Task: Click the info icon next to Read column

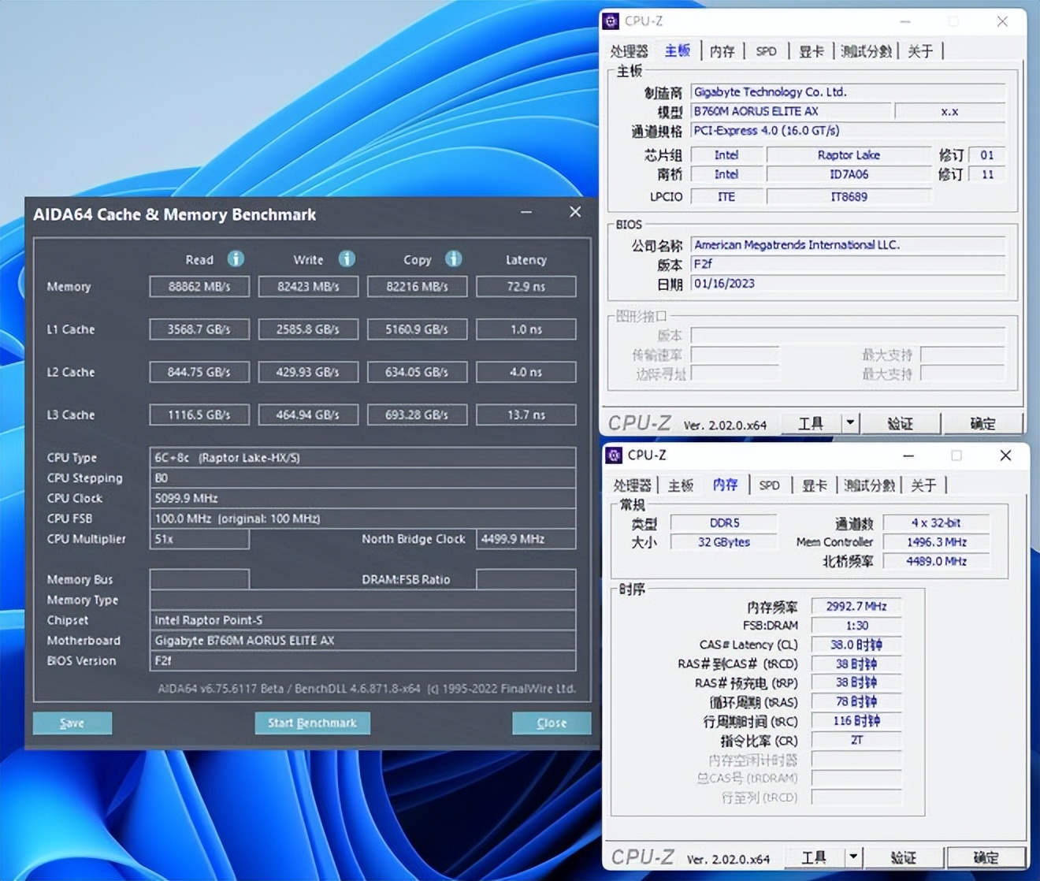Action: (235, 258)
